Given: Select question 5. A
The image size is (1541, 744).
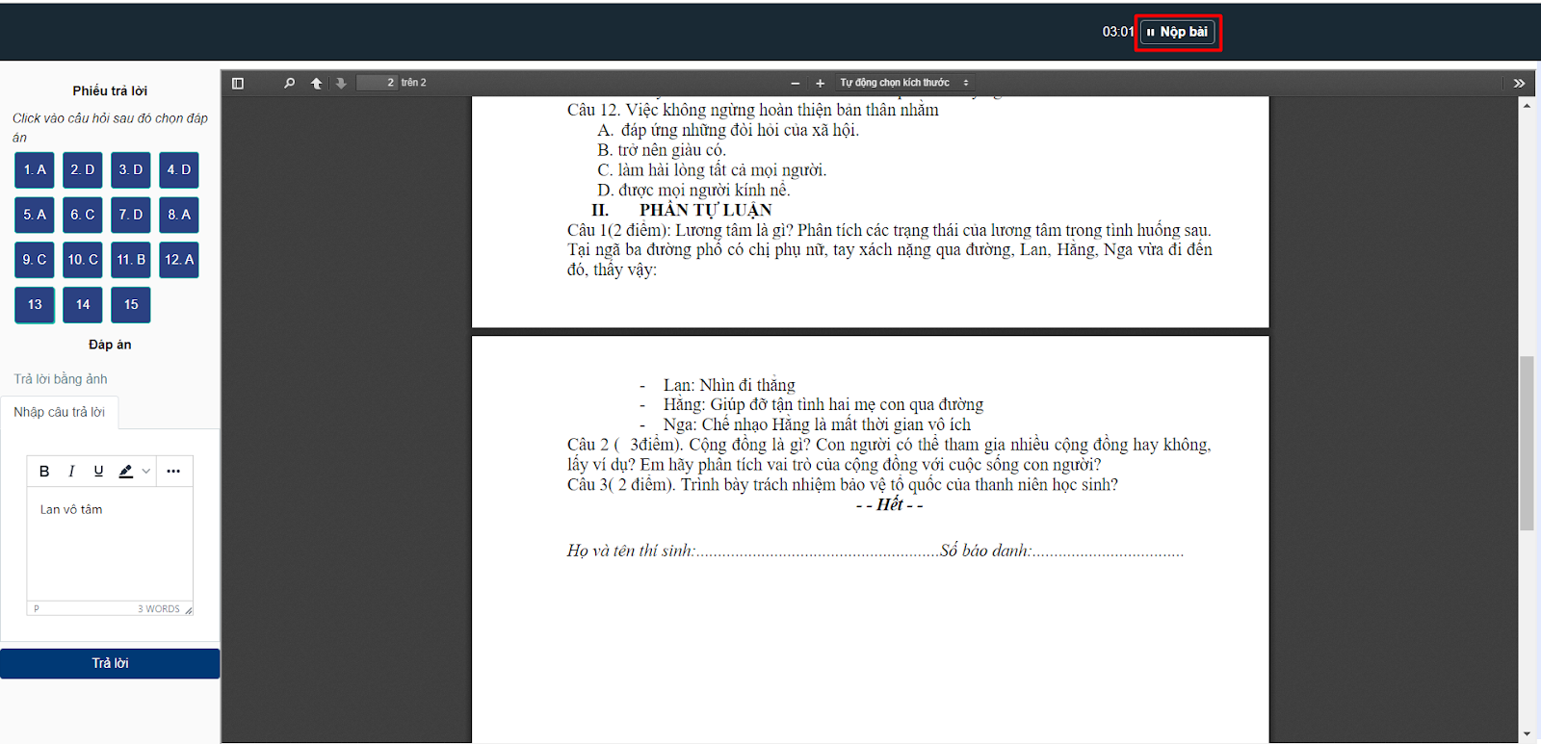Looking at the screenshot, I should (35, 215).
